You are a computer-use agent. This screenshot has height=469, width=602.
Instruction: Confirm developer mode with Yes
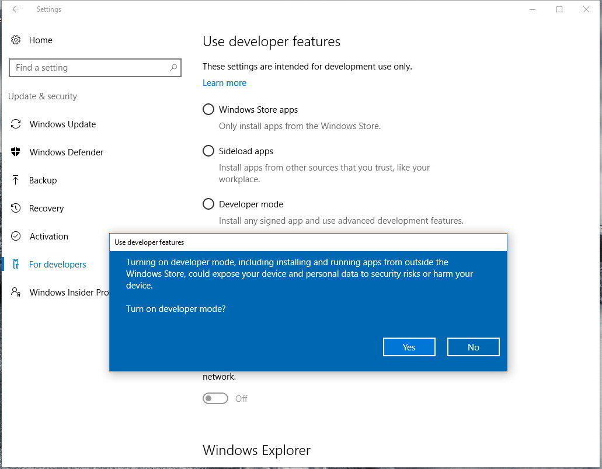[x=409, y=348]
